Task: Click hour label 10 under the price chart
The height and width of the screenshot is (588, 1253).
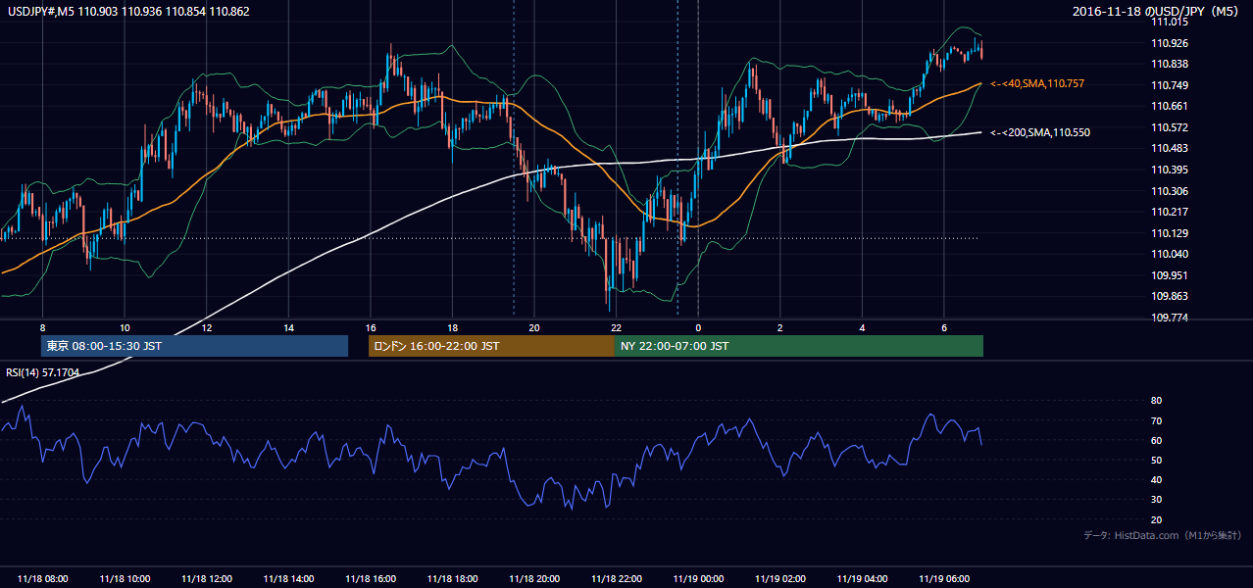Action: (x=125, y=327)
